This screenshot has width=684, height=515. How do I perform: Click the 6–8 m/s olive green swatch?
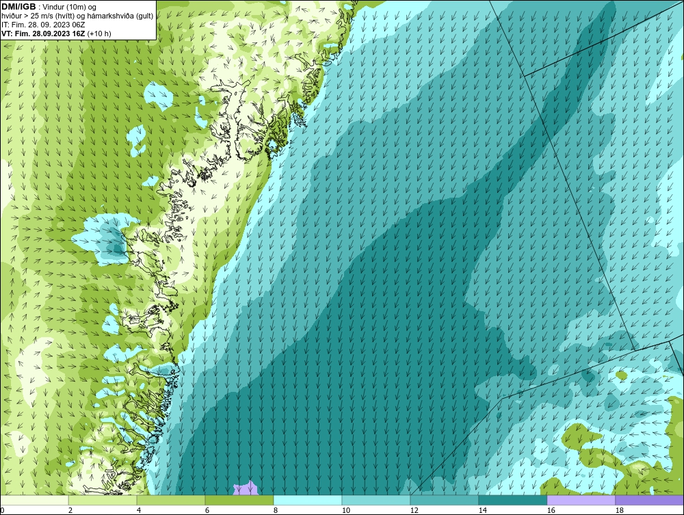click(x=239, y=500)
